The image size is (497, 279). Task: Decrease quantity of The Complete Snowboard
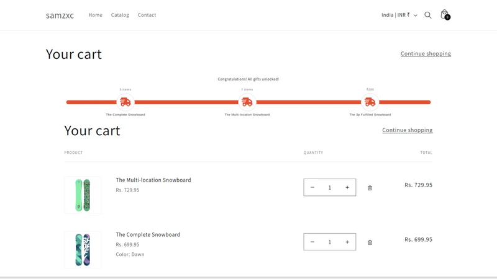pyautogui.click(x=312, y=242)
